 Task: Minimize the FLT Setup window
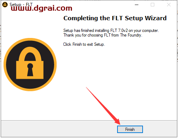pyautogui.click(x=137, y=5)
